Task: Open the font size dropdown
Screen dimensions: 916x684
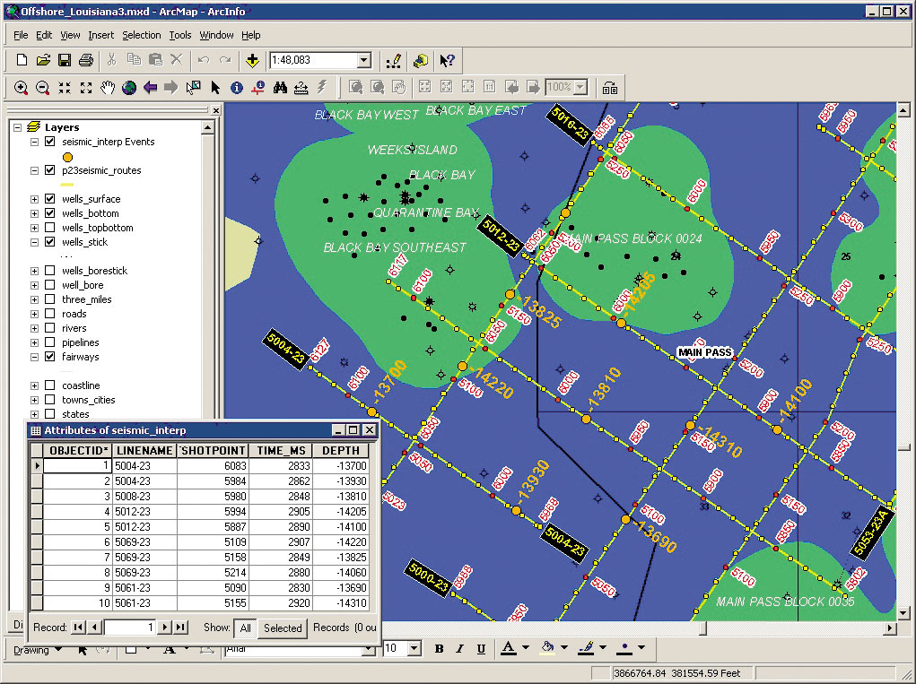Action: (414, 648)
